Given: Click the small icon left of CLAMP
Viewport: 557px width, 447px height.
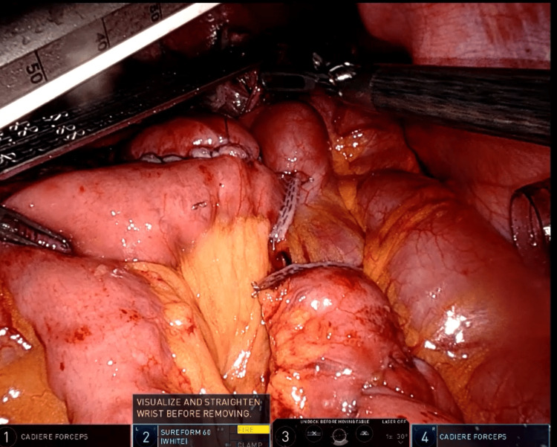Looking at the screenshot, I should click(x=227, y=444).
